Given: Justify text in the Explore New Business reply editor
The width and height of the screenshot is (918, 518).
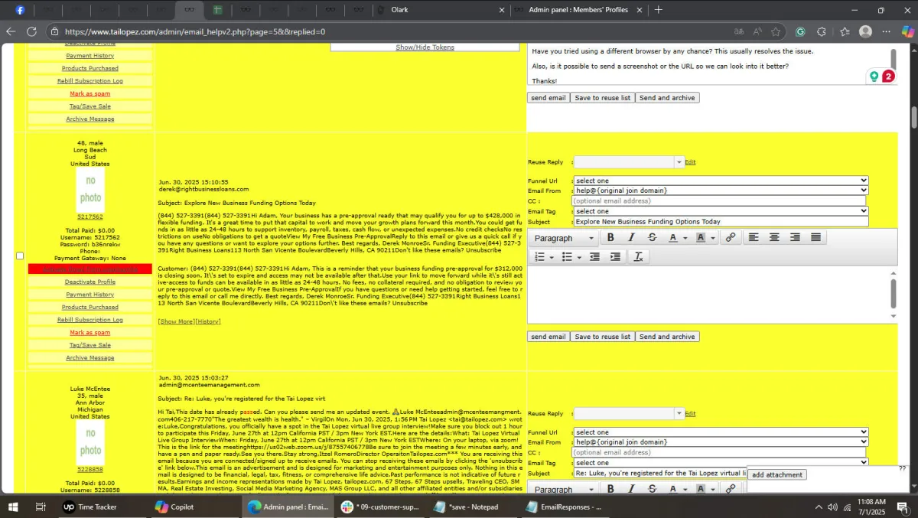Looking at the screenshot, I should coord(815,238).
